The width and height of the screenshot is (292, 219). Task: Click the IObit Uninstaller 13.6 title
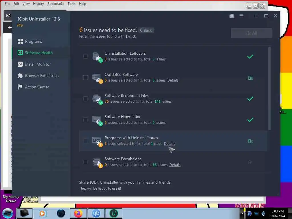(39, 19)
